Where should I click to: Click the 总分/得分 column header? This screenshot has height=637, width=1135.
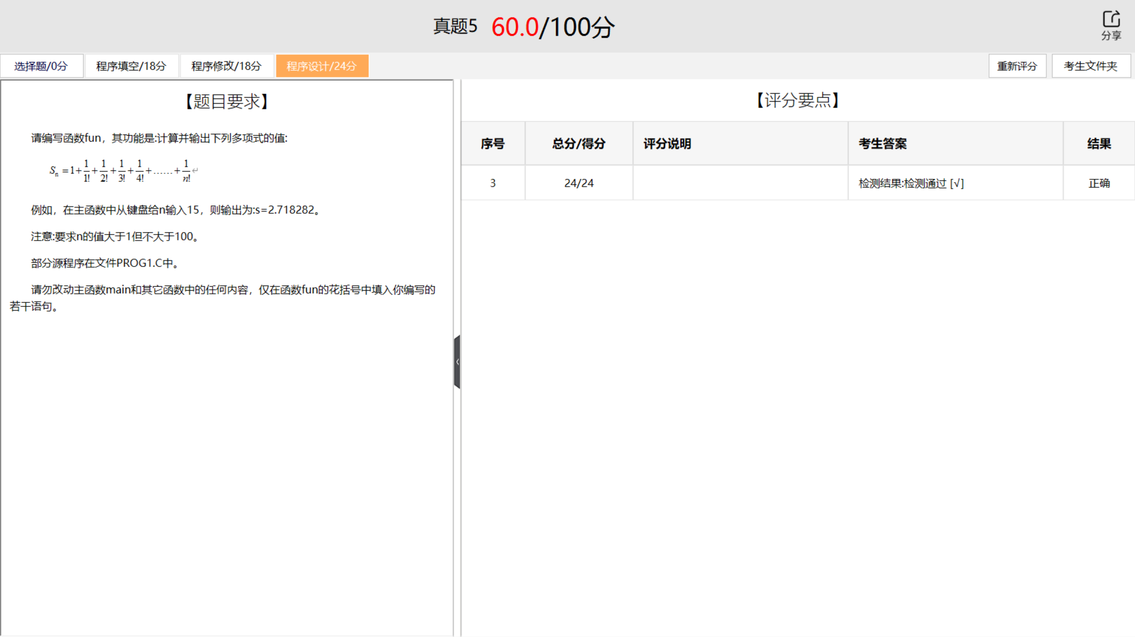(x=579, y=143)
